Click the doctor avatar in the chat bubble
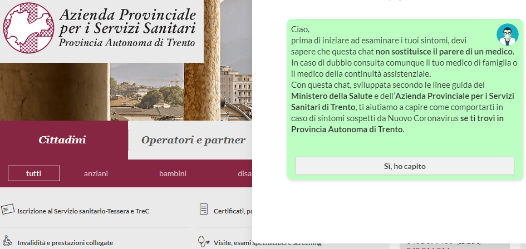Viewport: 526px width, 249px height. click(x=507, y=34)
